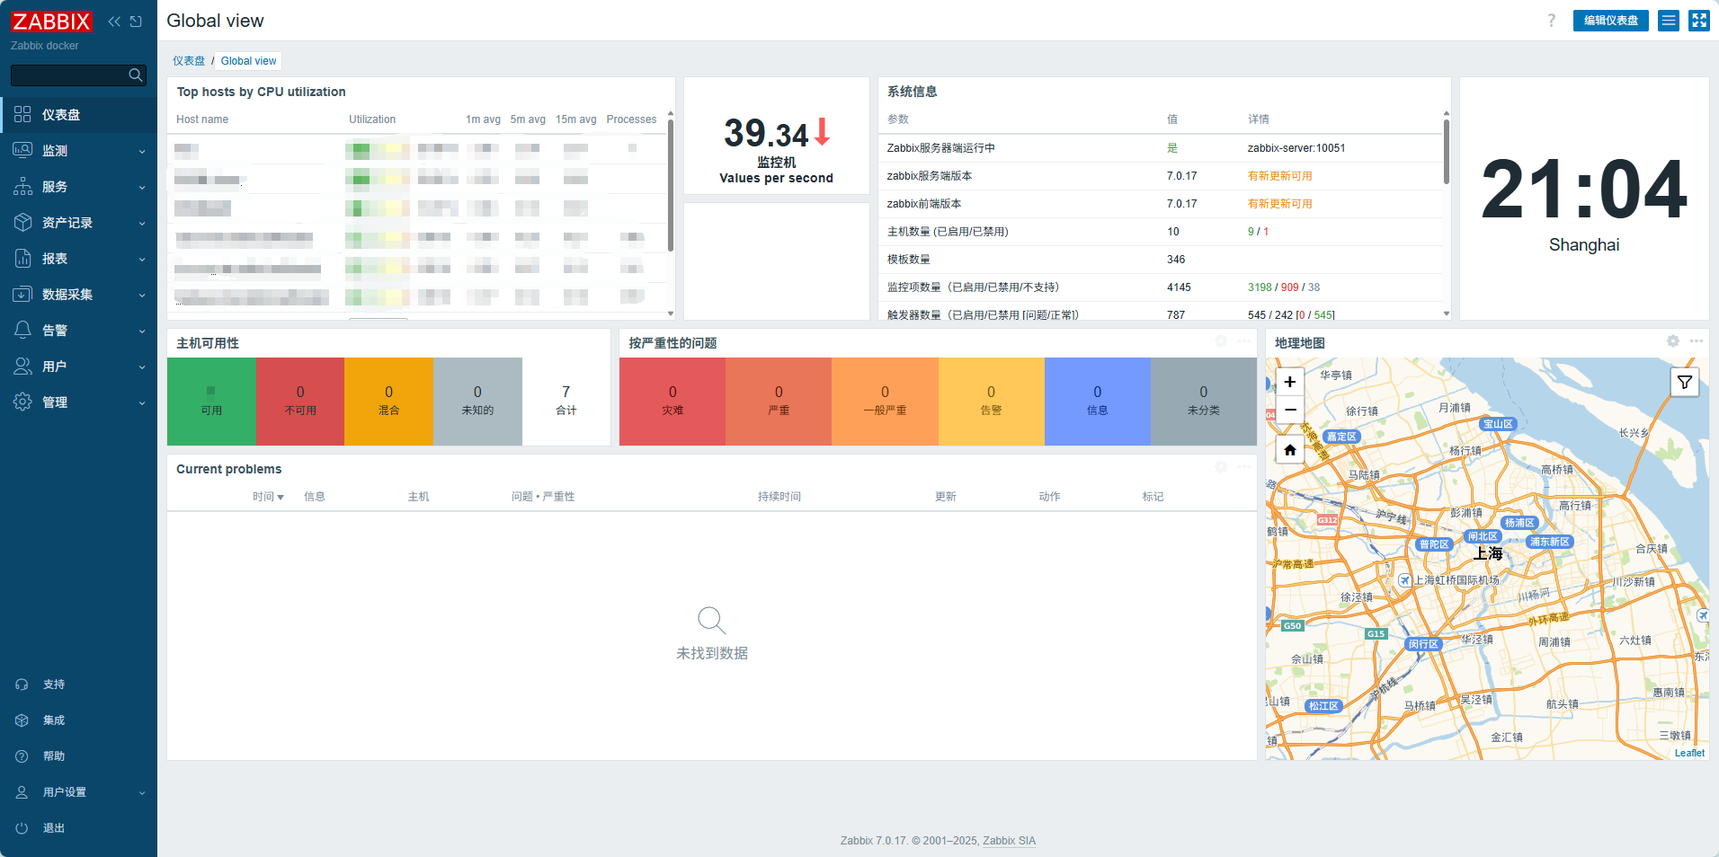Open the dashboard actions hamburger menu

(x=1669, y=21)
